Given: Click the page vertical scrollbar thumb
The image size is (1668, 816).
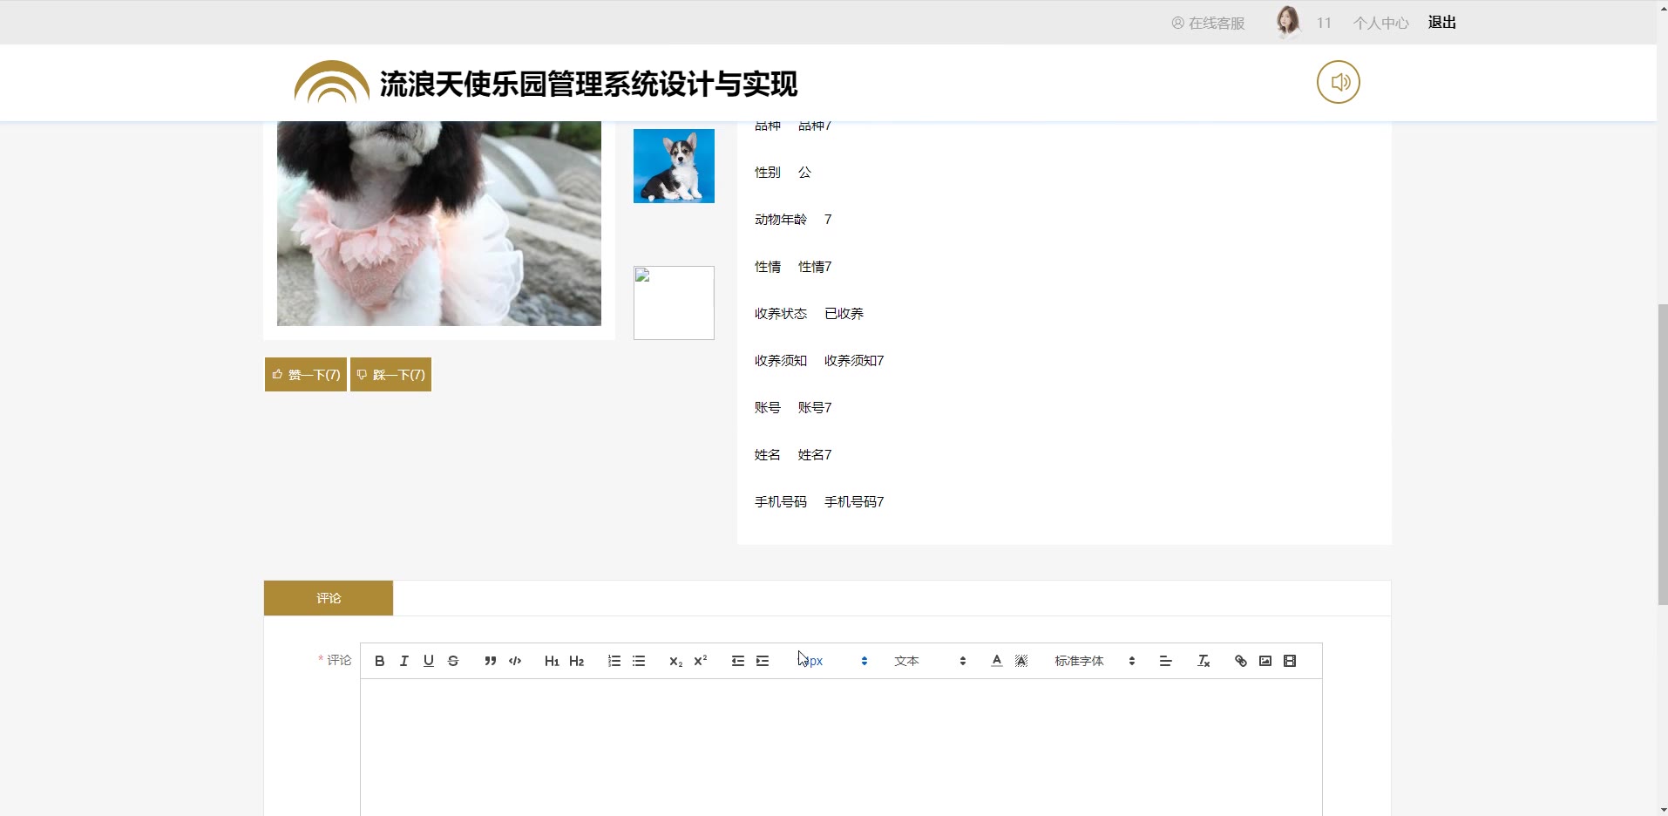Looking at the screenshot, I should [x=1662, y=454].
